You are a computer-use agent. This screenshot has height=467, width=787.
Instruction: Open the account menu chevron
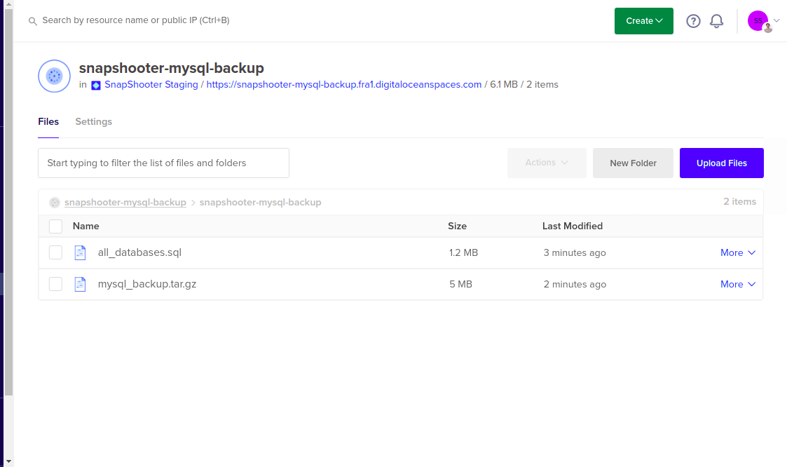776,20
